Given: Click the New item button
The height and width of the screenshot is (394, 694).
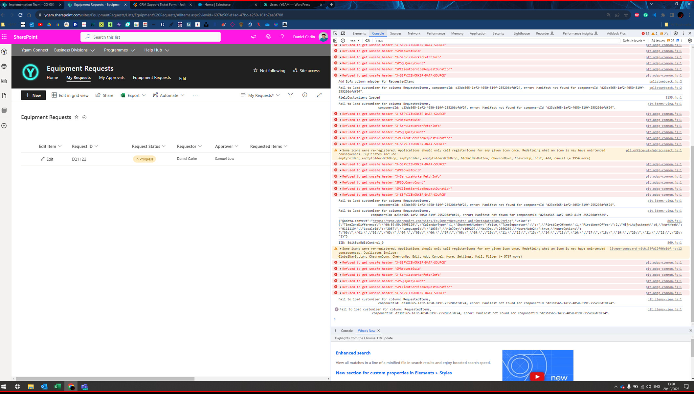Looking at the screenshot, I should tap(33, 95).
